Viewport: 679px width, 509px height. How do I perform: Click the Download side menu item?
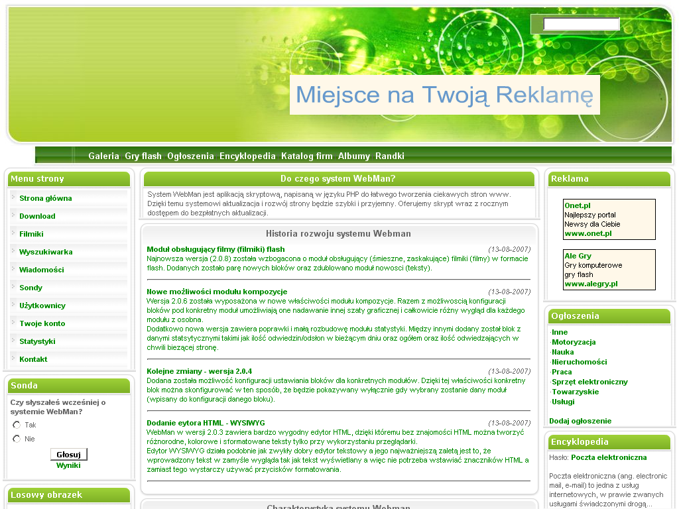point(37,216)
